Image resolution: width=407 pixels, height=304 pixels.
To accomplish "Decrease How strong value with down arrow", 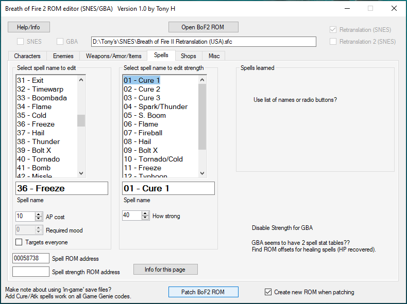I will [145, 218].
